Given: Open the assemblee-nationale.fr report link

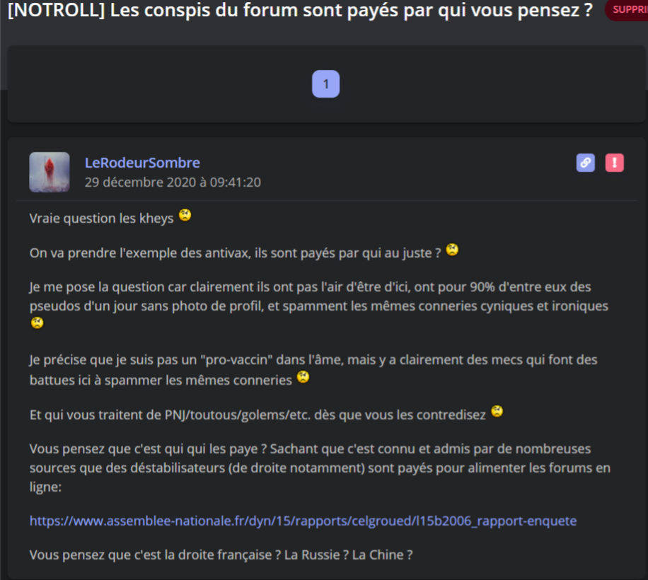Looking at the screenshot, I should [x=303, y=521].
